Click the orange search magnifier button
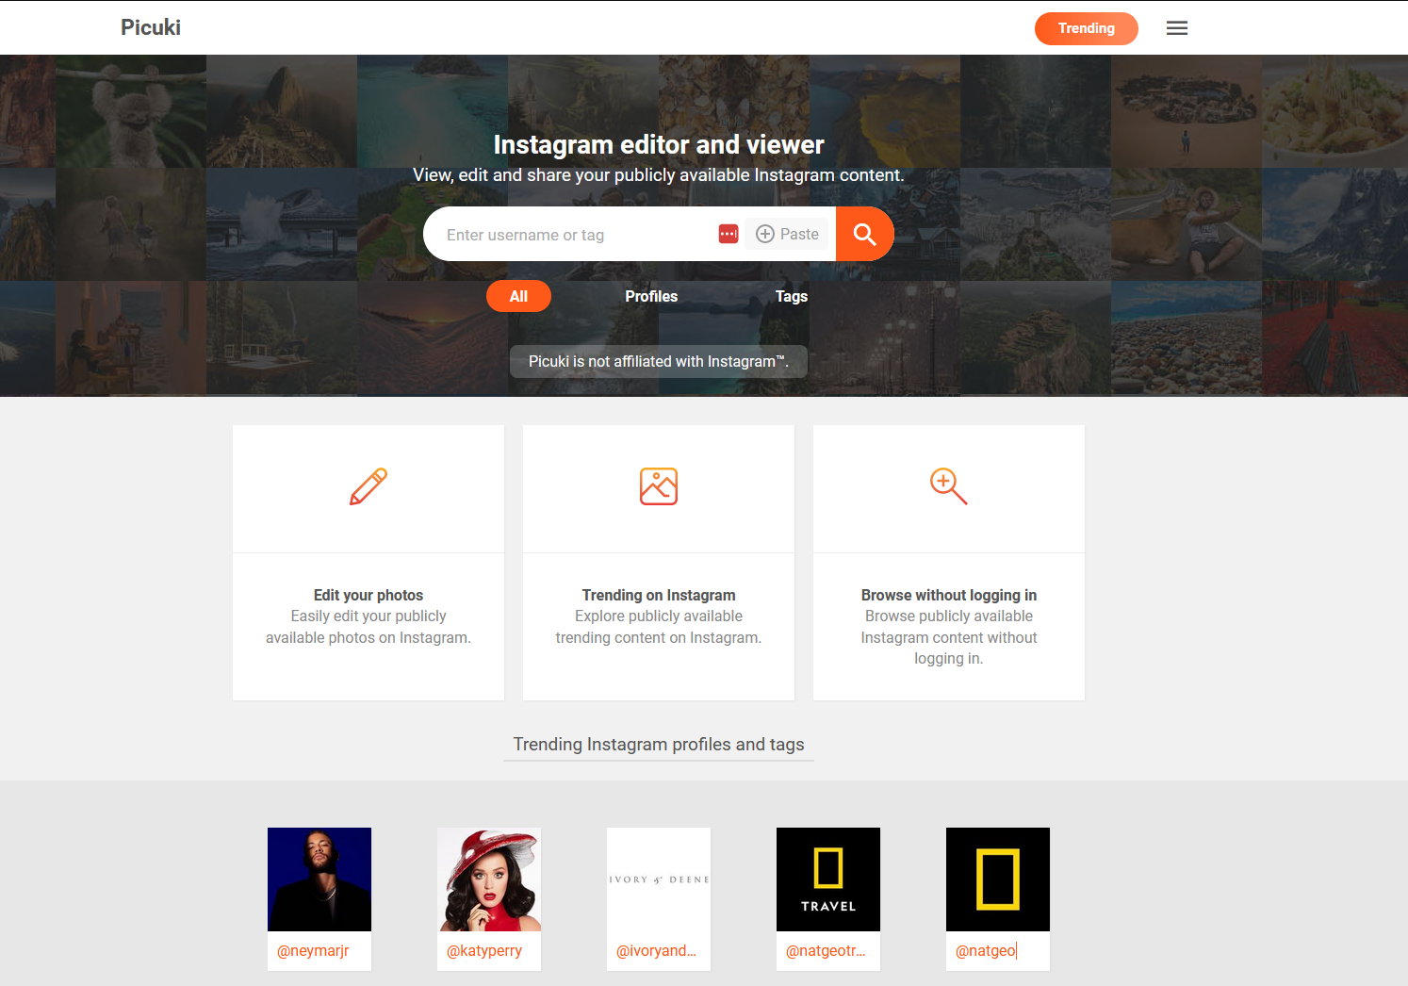The image size is (1408, 986). click(x=864, y=234)
